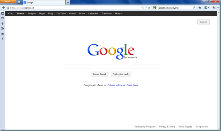
Task: Expand the search engine selector dropdown
Action: [157, 8]
